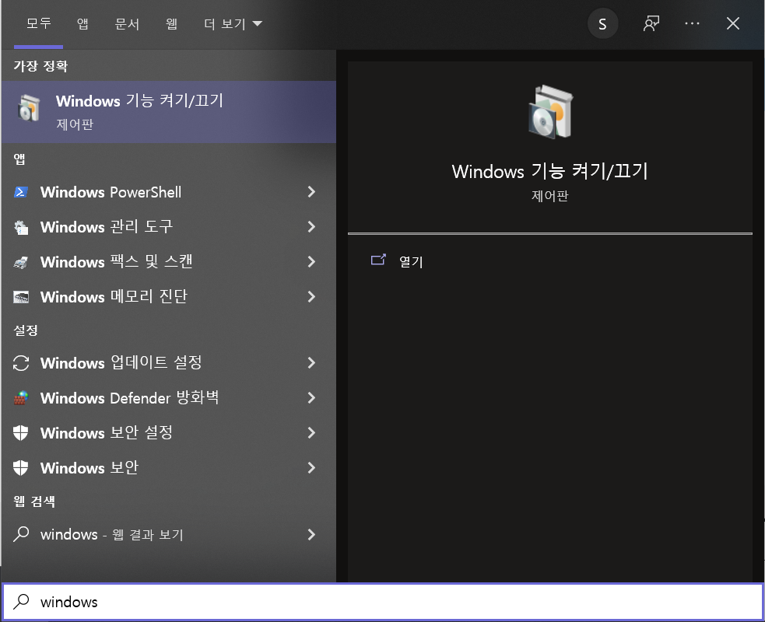765x622 pixels.
Task: Open the windows - 웹 결과 보기 result
Action: click(x=169, y=535)
